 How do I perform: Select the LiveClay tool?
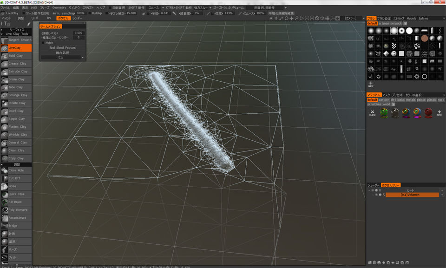pyautogui.click(x=16, y=48)
